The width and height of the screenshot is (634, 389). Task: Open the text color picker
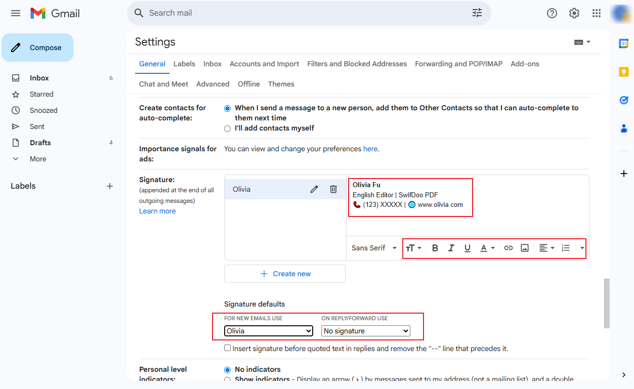[487, 248]
